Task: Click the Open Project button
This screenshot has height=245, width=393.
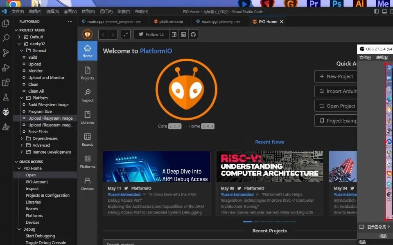Action: click(336, 106)
